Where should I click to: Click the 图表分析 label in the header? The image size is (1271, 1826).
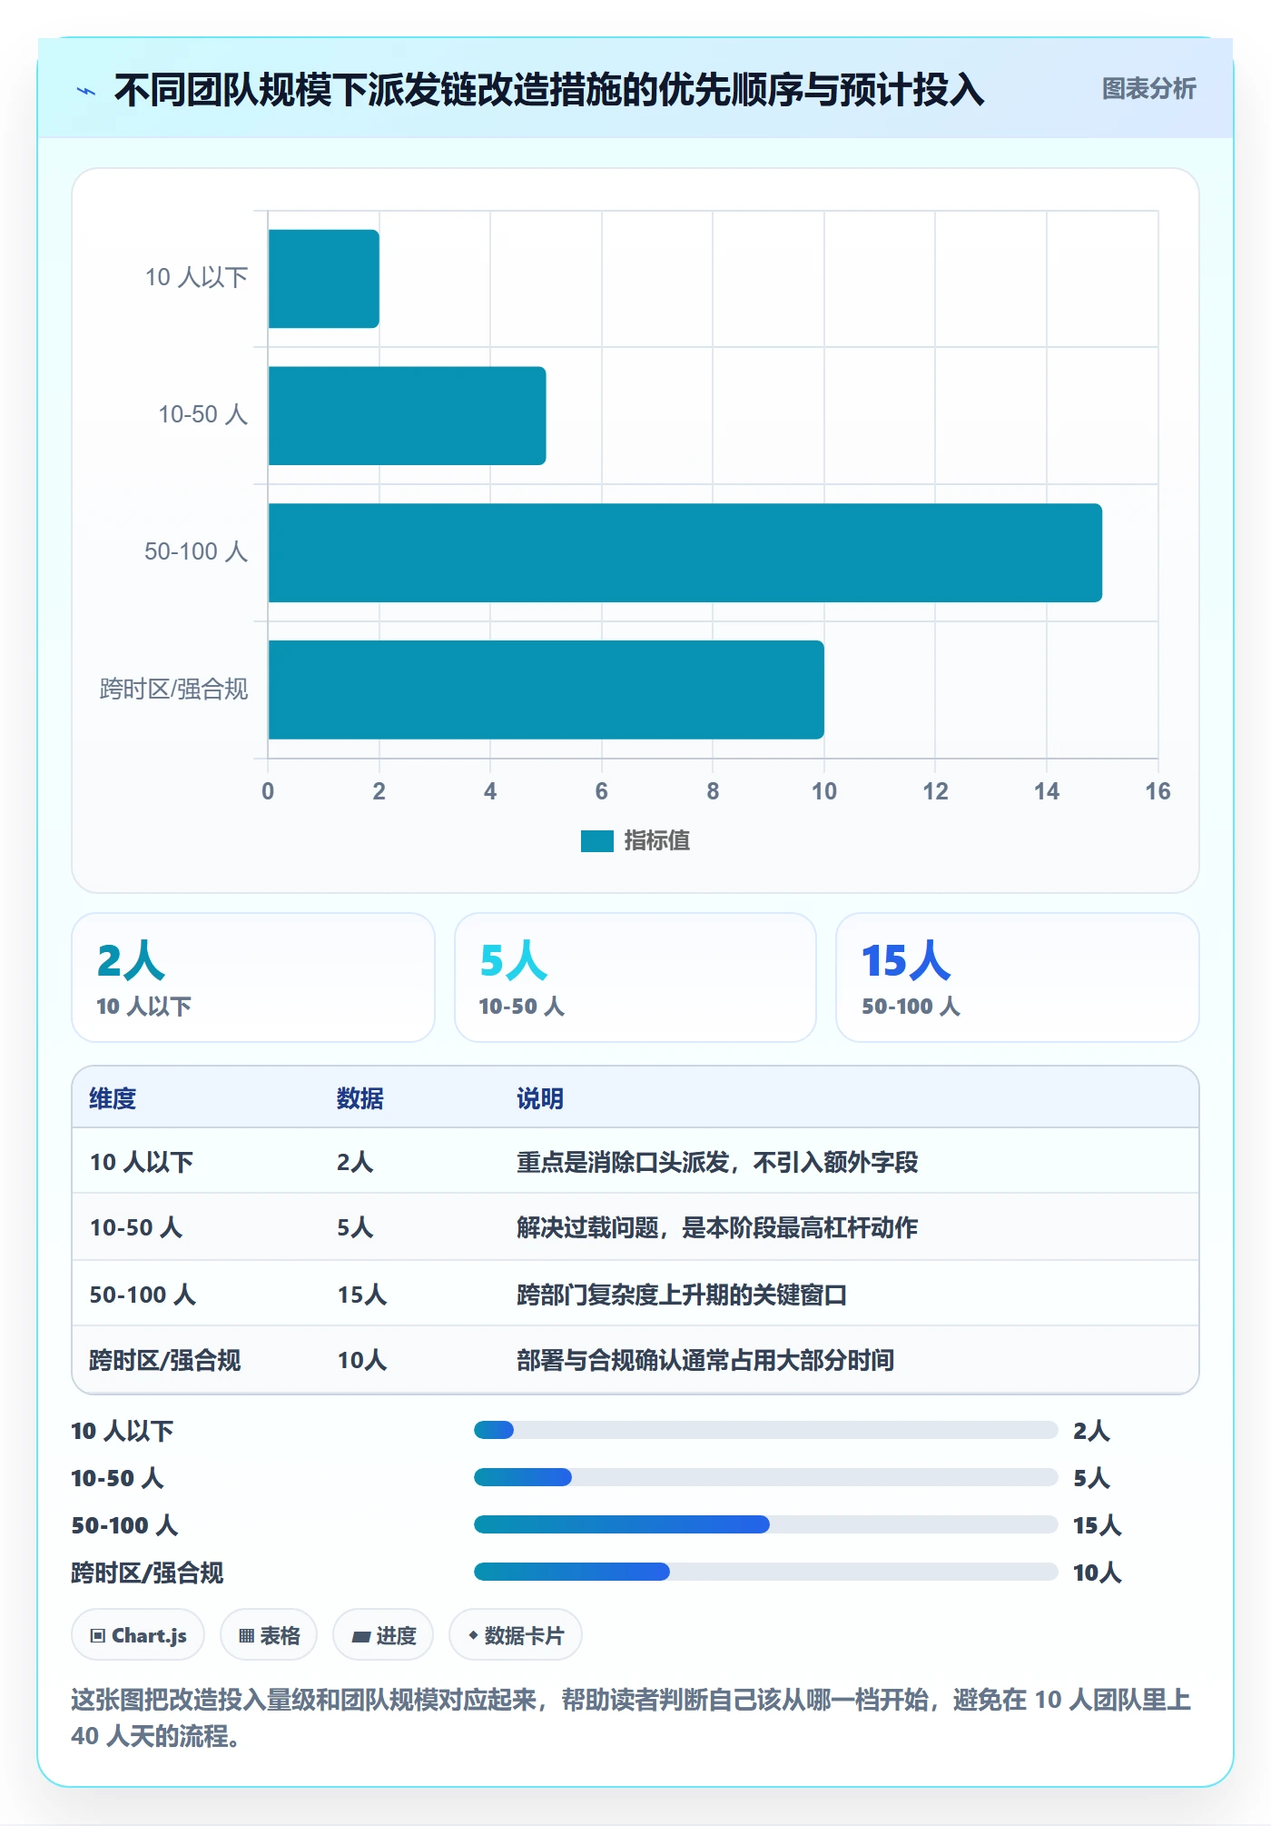click(x=1148, y=89)
